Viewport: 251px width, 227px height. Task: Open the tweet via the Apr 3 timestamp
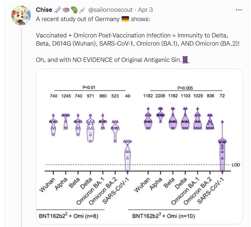(145, 10)
